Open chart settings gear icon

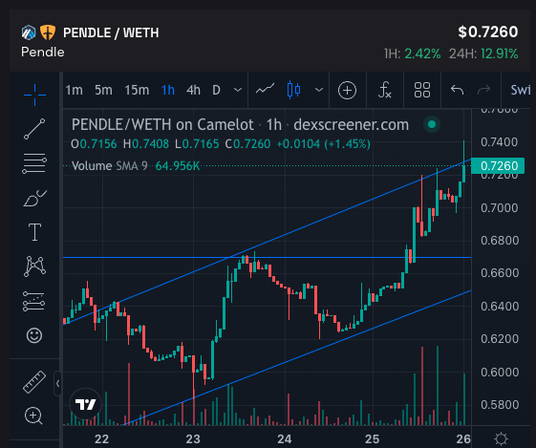502,438
